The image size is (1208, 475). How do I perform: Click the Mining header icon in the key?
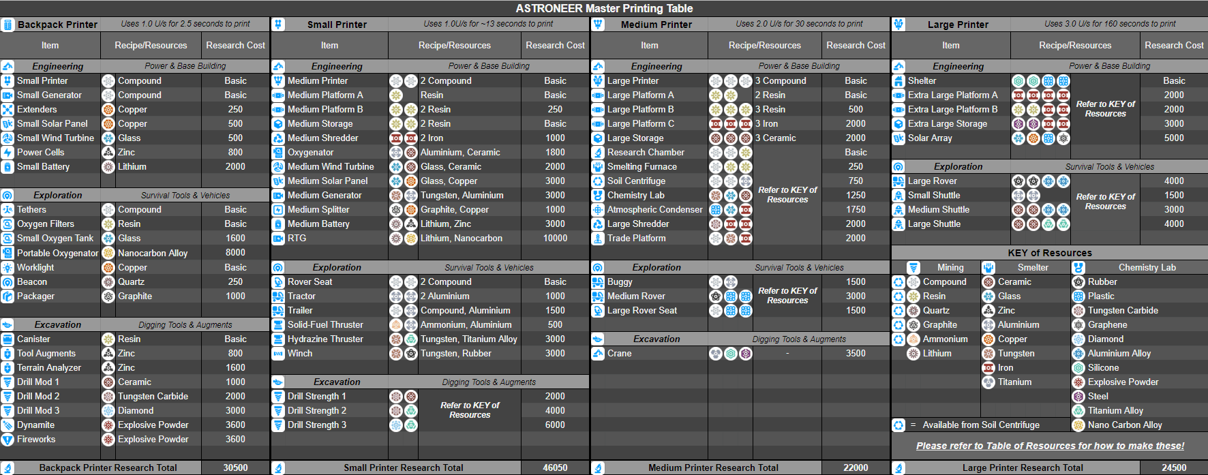913,268
